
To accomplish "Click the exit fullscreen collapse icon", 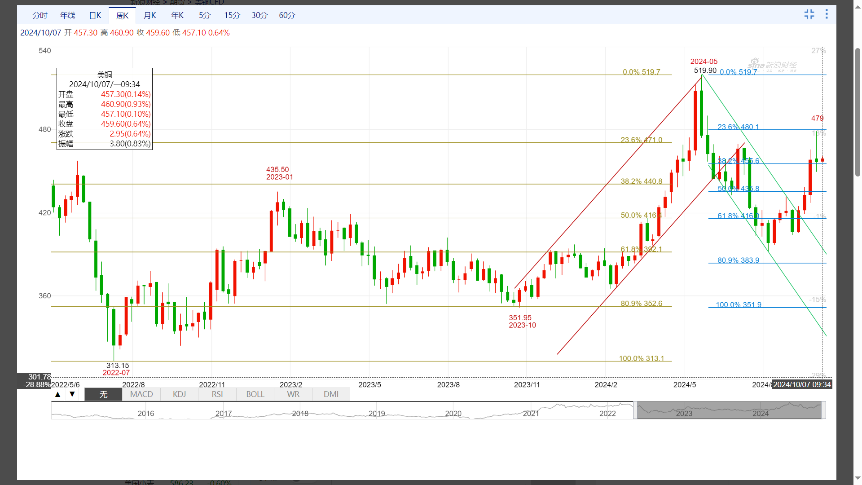I will click(x=809, y=14).
